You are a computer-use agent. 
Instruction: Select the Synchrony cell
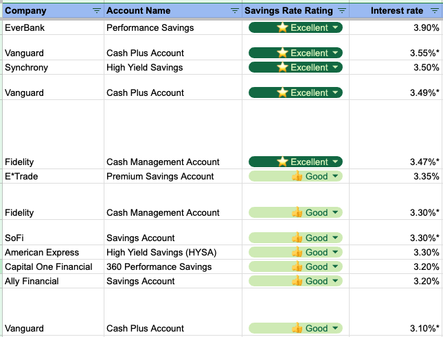pyautogui.click(x=53, y=67)
